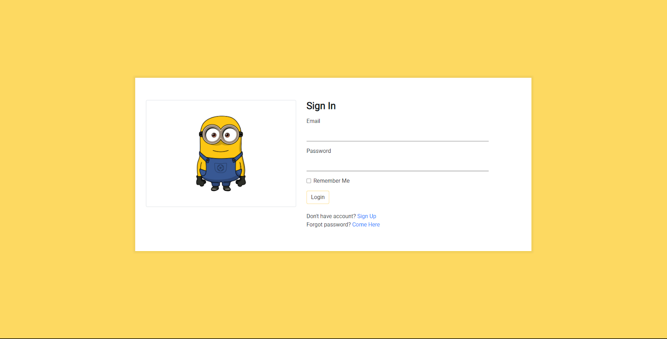Click the minion character image
This screenshot has height=339, width=667.
click(221, 153)
